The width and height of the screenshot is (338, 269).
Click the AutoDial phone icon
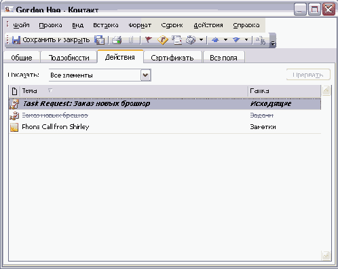pyautogui.click(x=191, y=40)
